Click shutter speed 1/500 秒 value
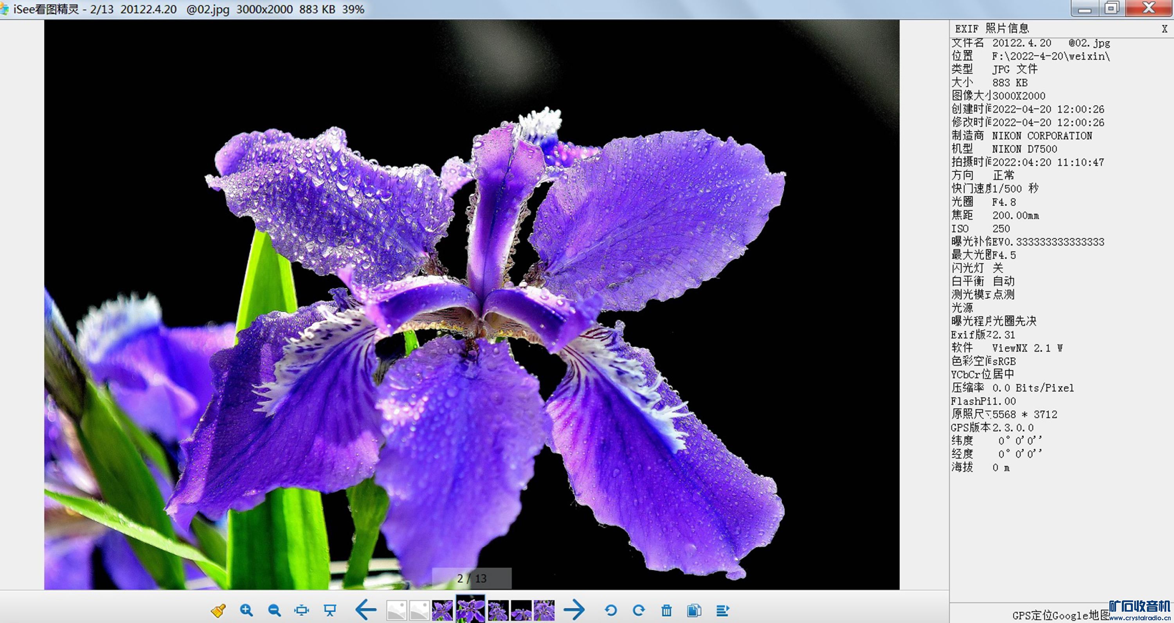 1016,189
